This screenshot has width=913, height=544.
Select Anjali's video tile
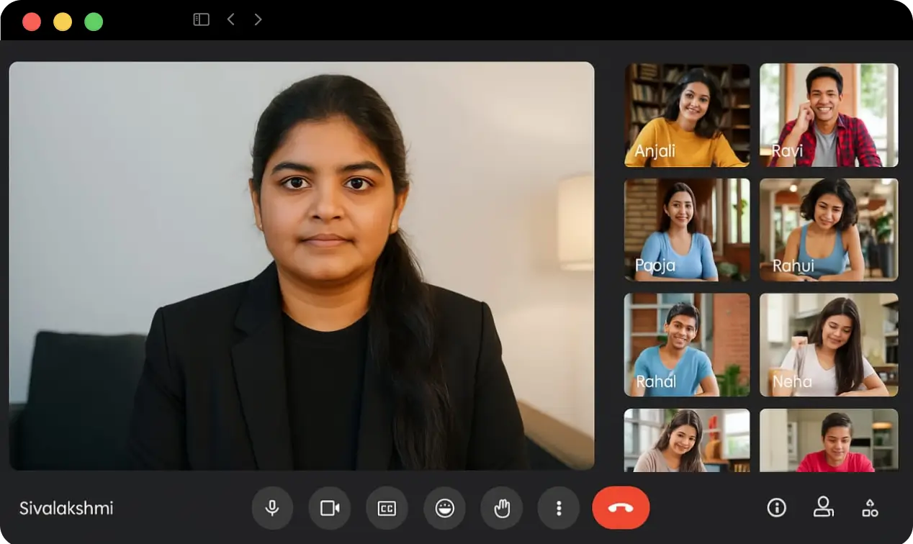click(687, 115)
